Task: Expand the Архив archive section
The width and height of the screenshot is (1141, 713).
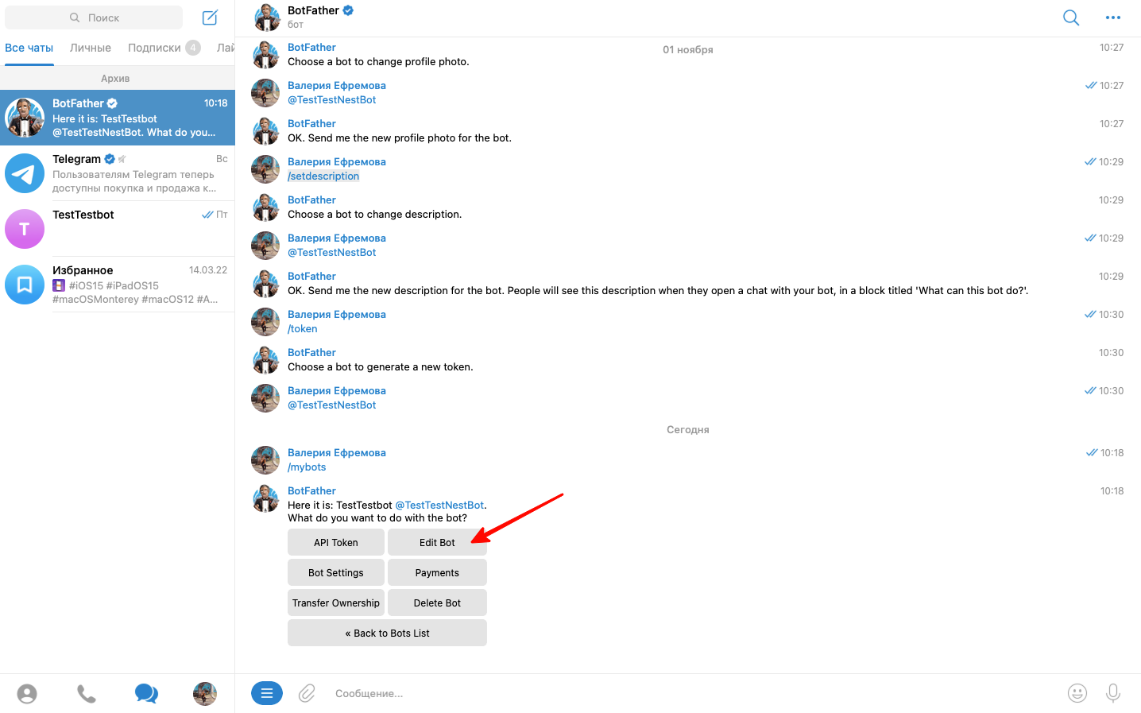Action: click(x=116, y=78)
